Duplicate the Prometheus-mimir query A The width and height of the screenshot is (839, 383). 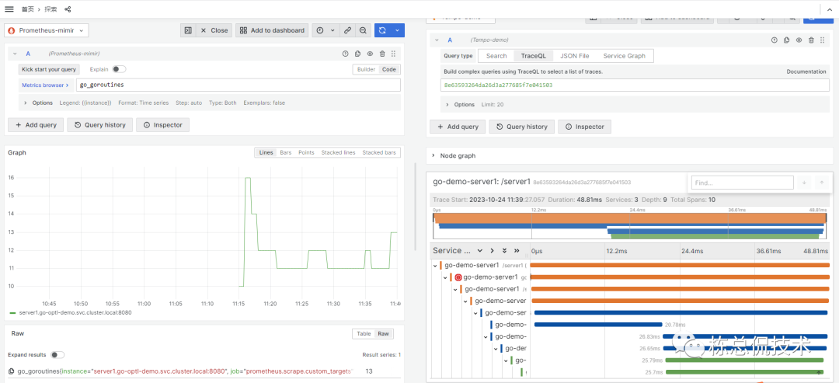pos(357,54)
